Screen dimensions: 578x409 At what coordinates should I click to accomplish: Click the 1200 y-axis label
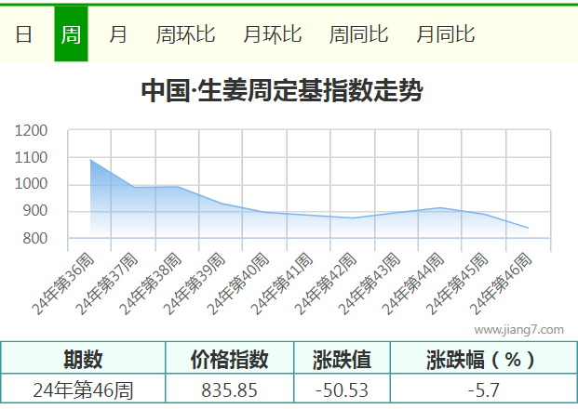[x=31, y=131]
